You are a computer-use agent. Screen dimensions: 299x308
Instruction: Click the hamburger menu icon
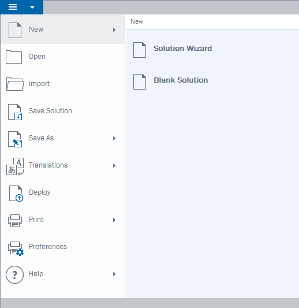pyautogui.click(x=13, y=7)
